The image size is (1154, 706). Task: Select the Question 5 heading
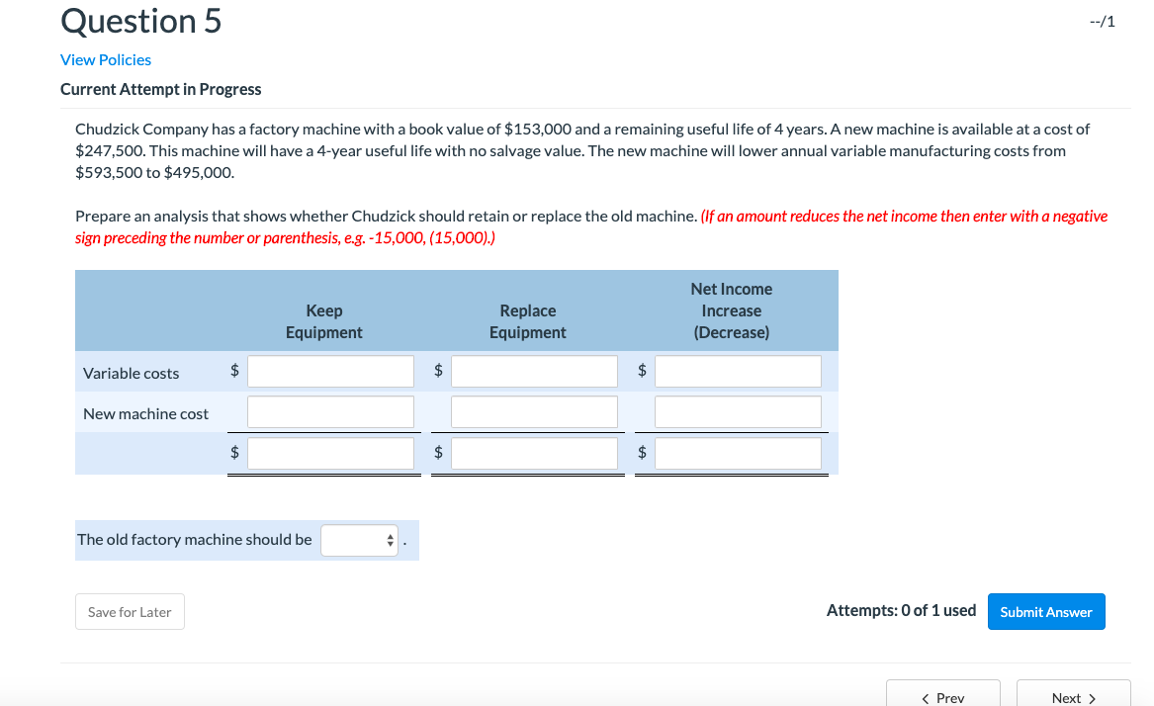139,20
